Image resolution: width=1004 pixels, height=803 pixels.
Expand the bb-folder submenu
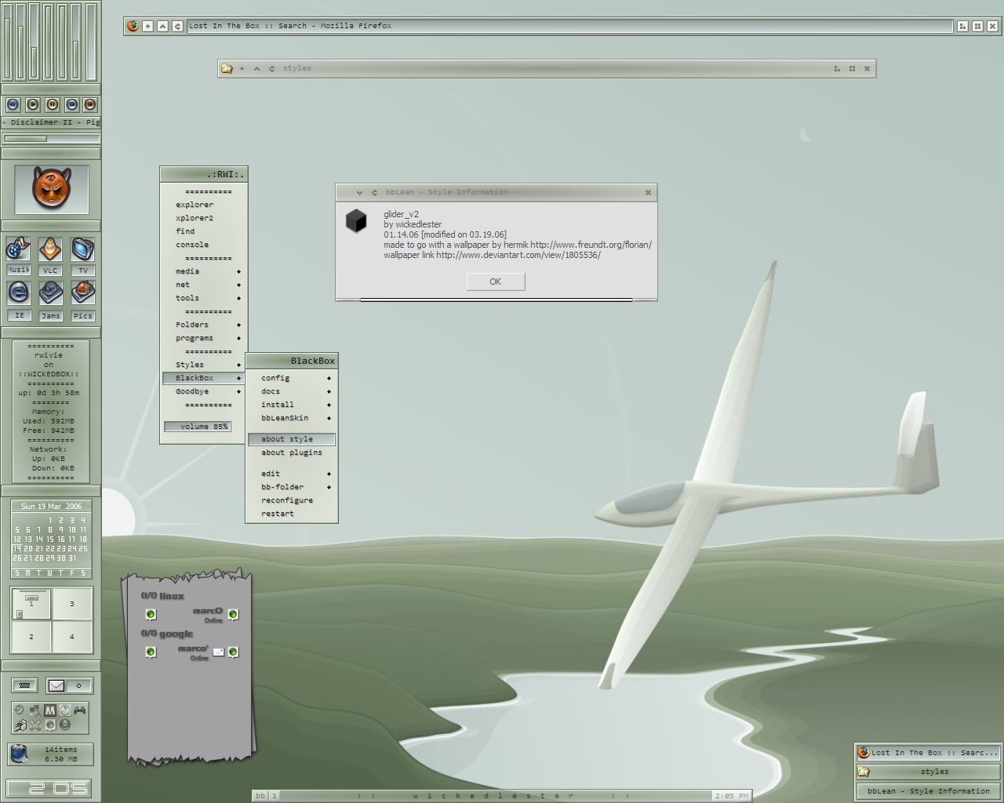tap(292, 487)
